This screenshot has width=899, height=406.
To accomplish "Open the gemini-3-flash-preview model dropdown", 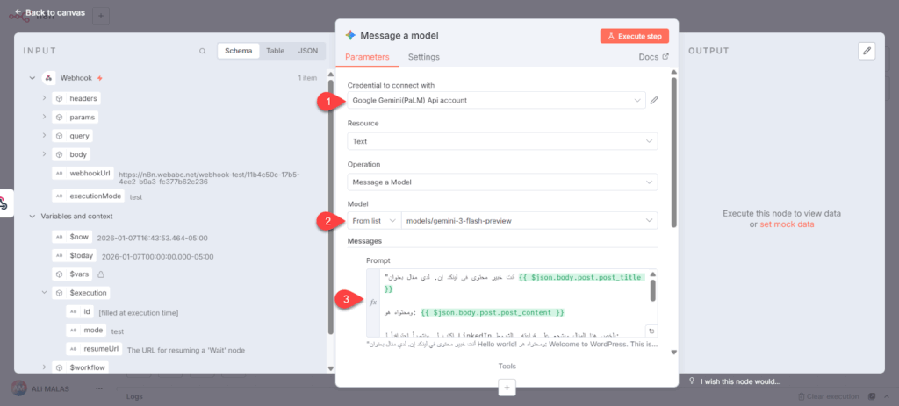I will click(529, 220).
